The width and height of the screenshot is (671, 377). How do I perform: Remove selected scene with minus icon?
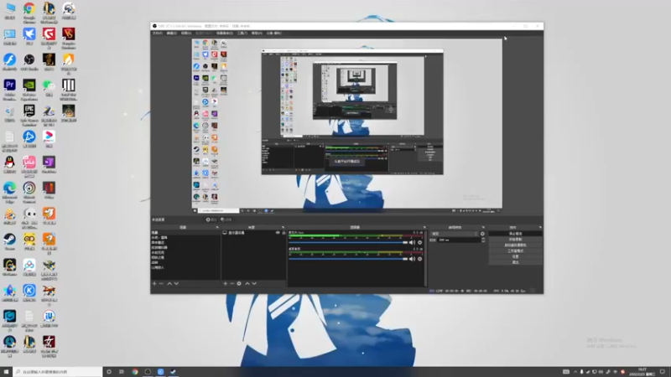pyautogui.click(x=161, y=283)
